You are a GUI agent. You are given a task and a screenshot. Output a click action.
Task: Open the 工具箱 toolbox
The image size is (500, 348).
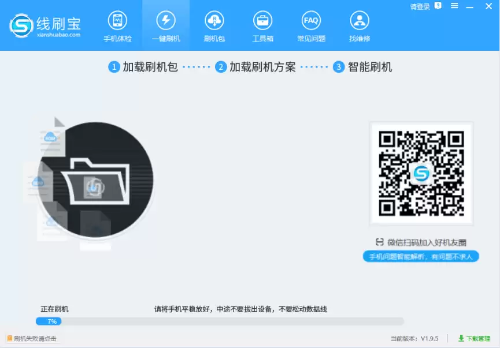[262, 24]
